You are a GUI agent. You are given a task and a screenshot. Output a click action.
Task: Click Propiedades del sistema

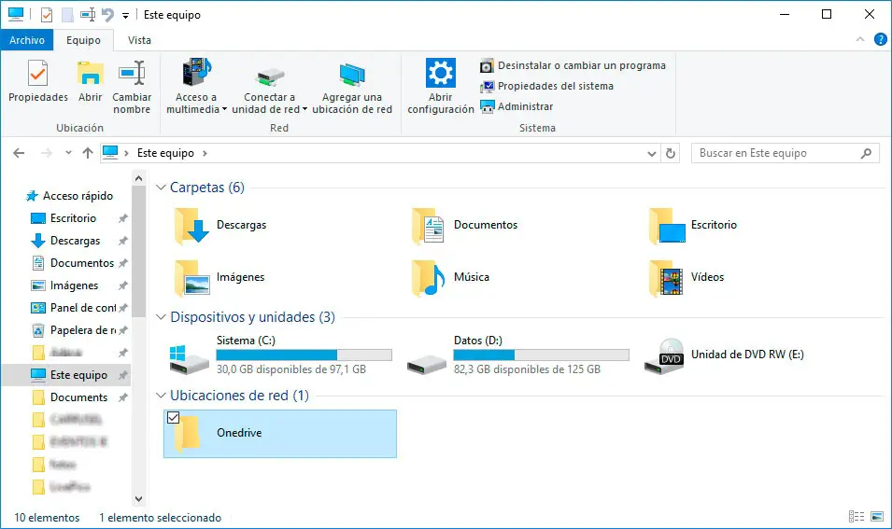(x=546, y=86)
